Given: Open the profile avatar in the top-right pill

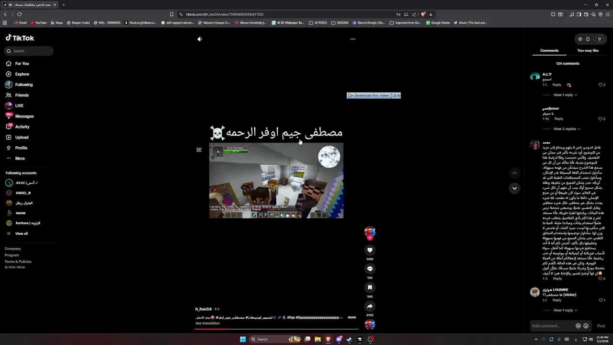Looking at the screenshot, I should pyautogui.click(x=599, y=39).
